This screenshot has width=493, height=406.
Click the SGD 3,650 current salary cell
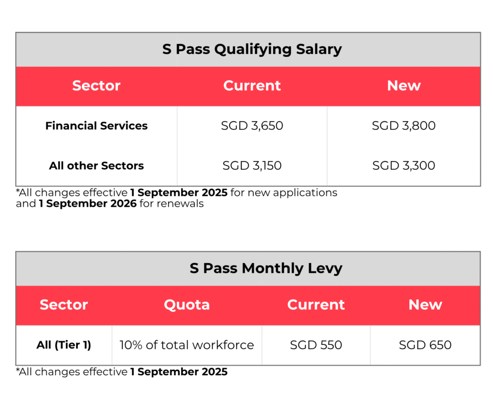pos(252,126)
